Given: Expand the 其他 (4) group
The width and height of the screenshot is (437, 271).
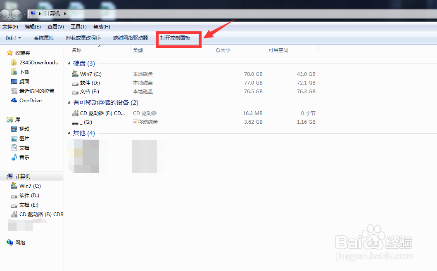Looking at the screenshot, I should point(69,133).
